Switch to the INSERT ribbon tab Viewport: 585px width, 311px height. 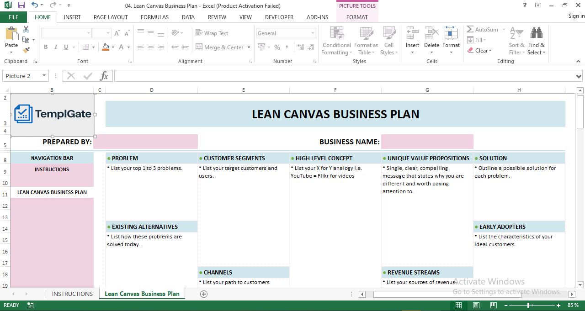tap(72, 17)
